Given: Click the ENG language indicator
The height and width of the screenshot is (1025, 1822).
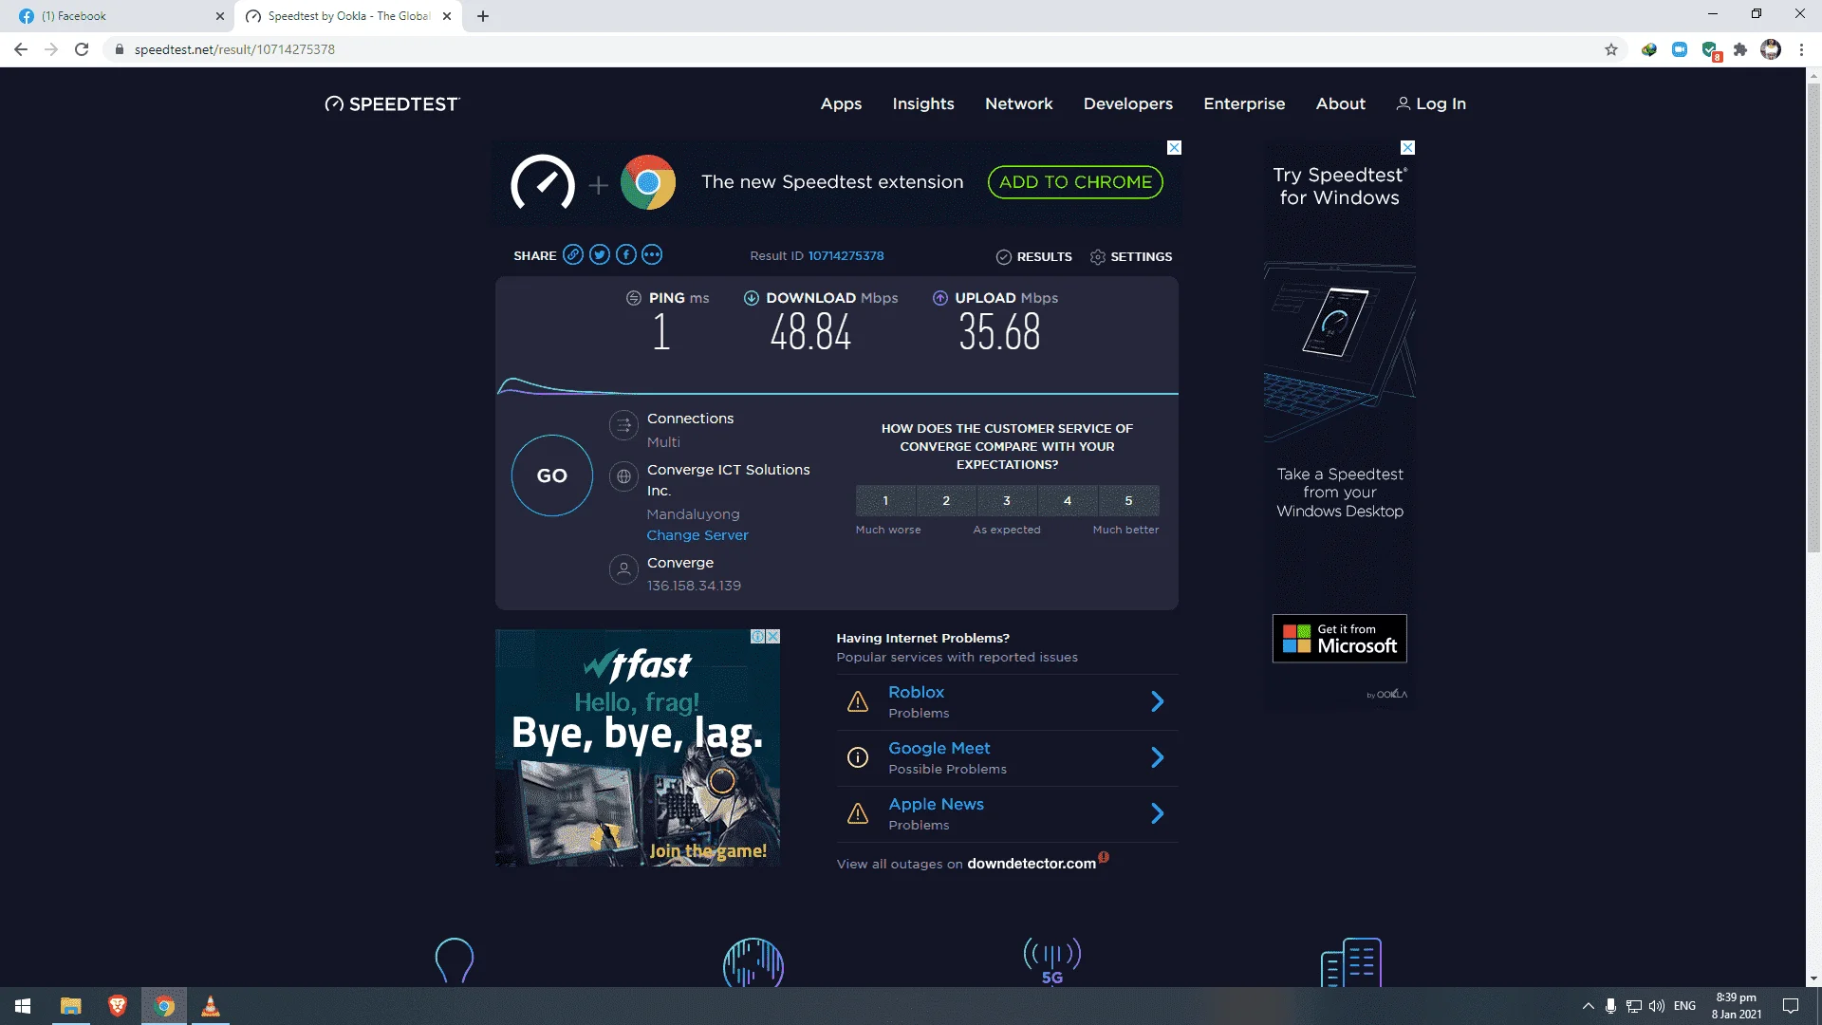Looking at the screenshot, I should click(1684, 1006).
